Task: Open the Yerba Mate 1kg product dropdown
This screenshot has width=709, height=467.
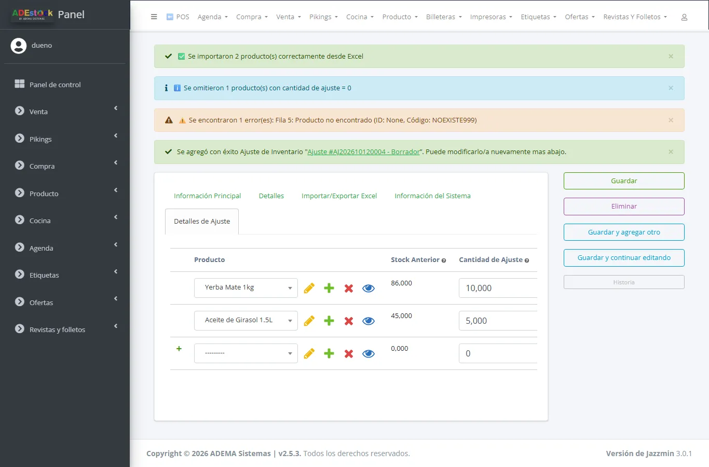Action: (246, 288)
